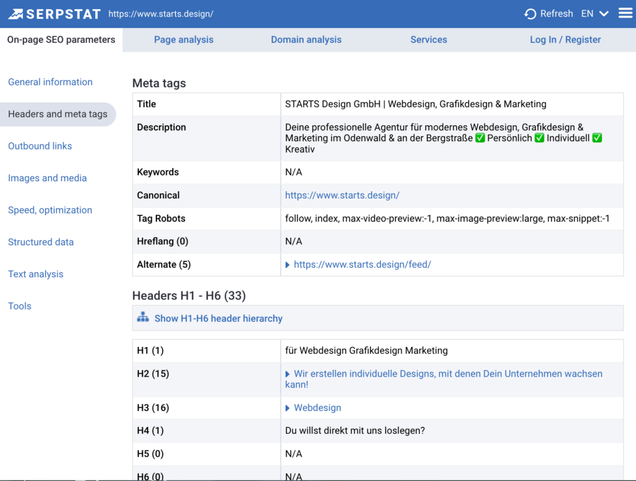Open the Speed, optimization section
The height and width of the screenshot is (481, 636).
click(50, 210)
